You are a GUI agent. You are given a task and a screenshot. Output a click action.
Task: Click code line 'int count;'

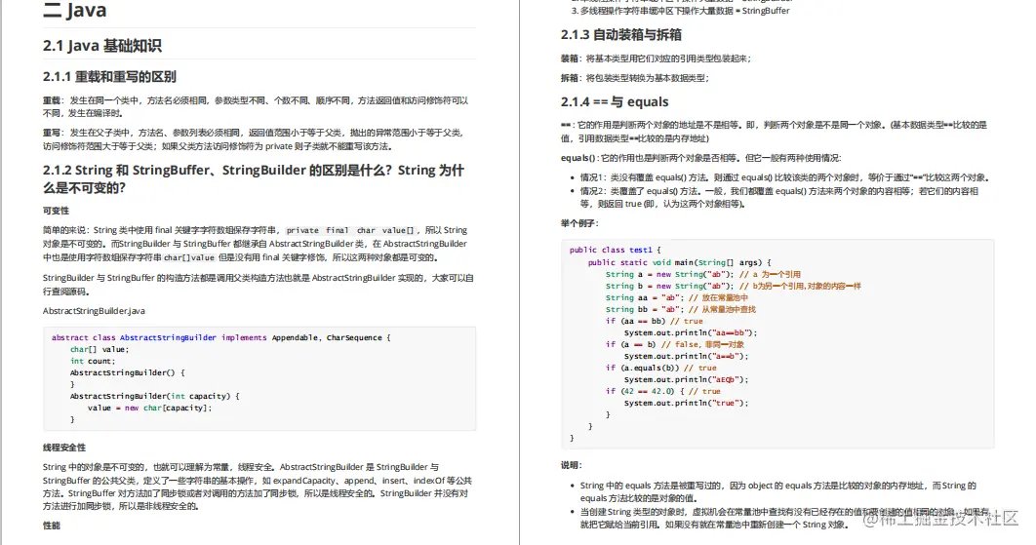(93, 362)
